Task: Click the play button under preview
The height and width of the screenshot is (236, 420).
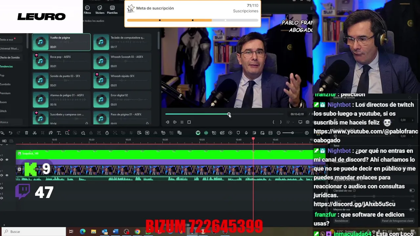Action: click(x=175, y=122)
